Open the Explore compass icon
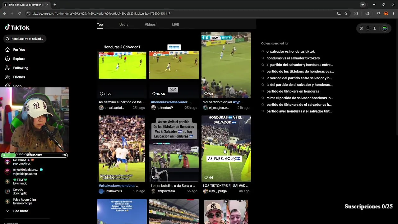This screenshot has height=224, width=398. pyautogui.click(x=7, y=58)
